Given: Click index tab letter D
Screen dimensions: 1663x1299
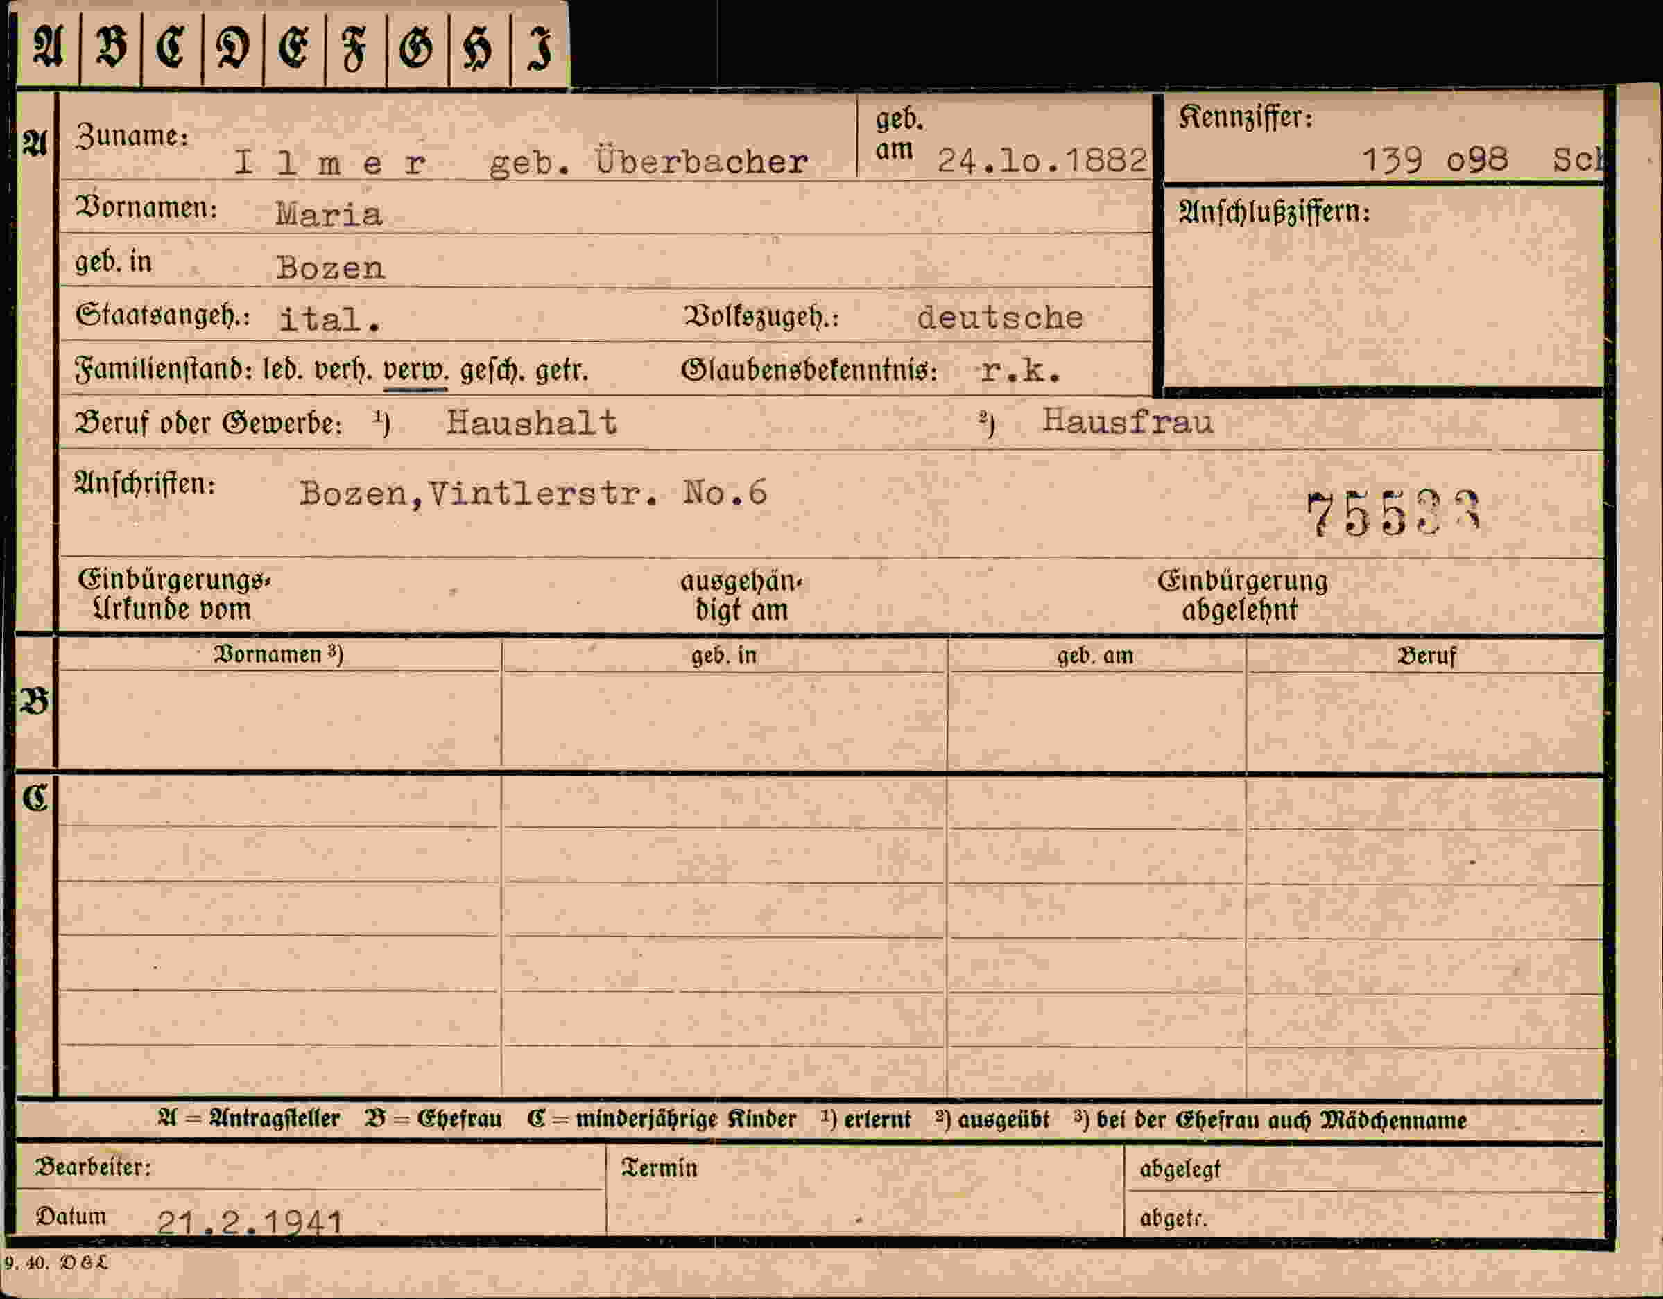Looking at the screenshot, I should point(233,46).
